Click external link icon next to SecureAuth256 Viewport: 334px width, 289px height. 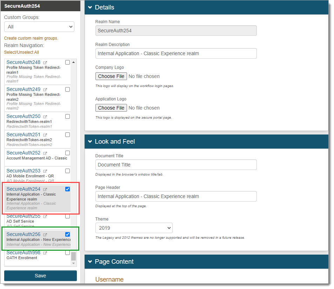[45, 235]
